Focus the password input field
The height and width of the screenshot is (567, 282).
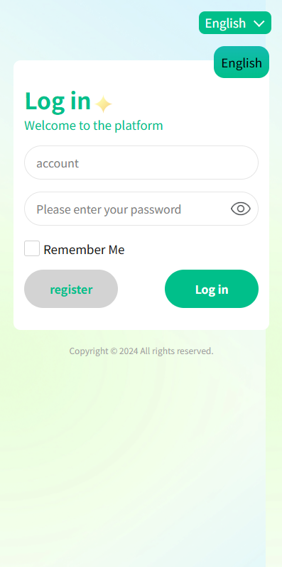point(141,209)
